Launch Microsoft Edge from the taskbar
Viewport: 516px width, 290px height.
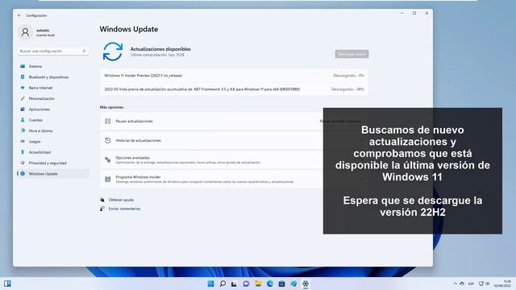point(270,284)
